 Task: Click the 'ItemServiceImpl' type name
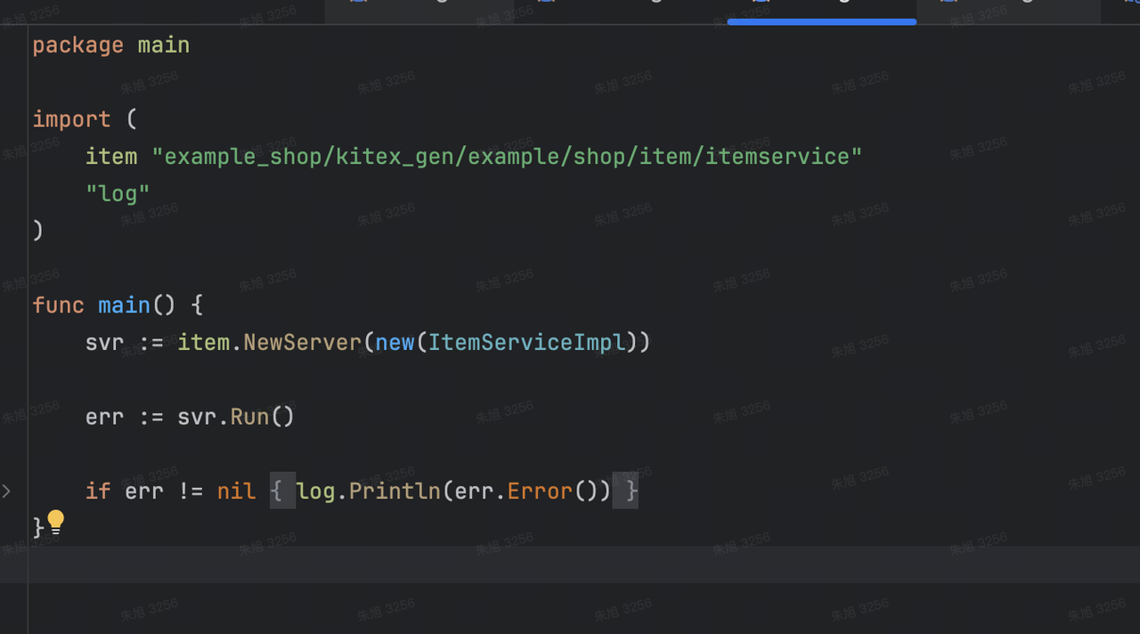pyautogui.click(x=527, y=343)
